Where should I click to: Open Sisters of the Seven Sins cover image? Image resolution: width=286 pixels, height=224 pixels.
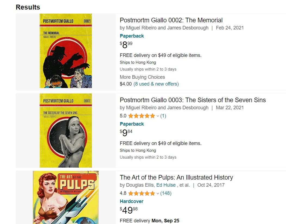click(x=66, y=131)
